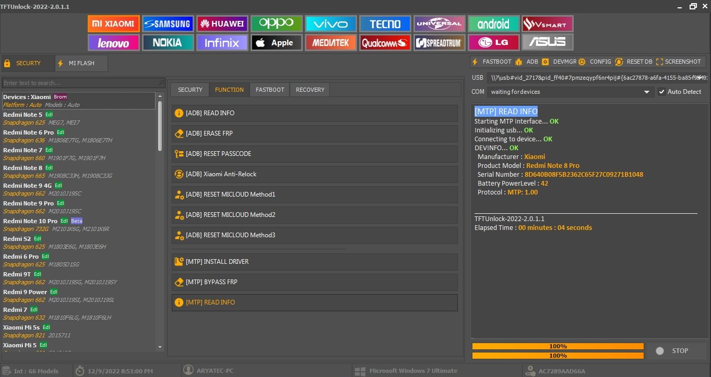Viewport: 711px width, 377px height.
Task: Open the TECNO brand section
Action: coord(385,23)
